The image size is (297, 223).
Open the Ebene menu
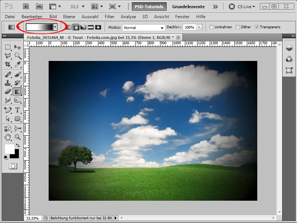pos(69,17)
